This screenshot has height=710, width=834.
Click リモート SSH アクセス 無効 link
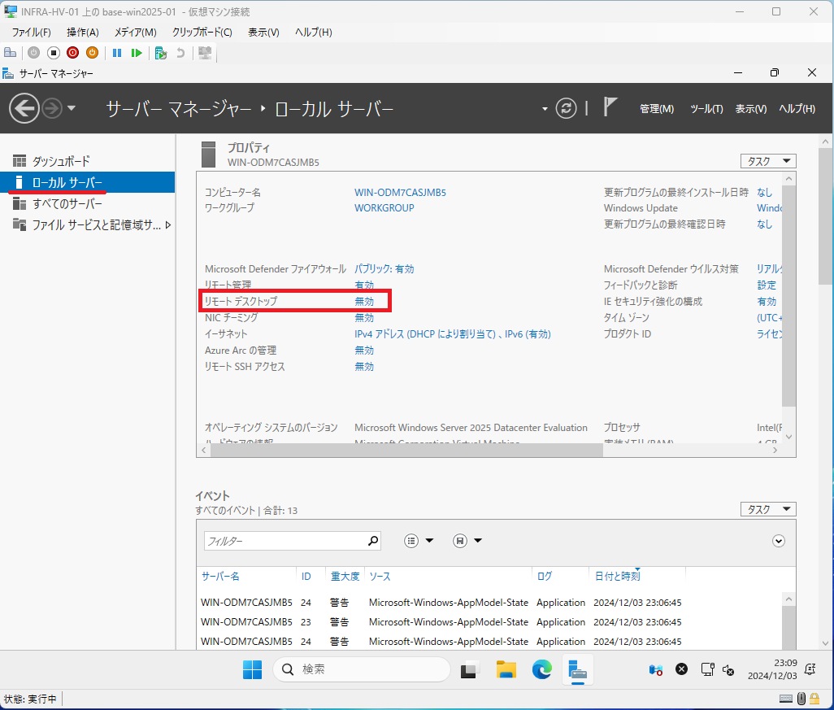click(364, 366)
